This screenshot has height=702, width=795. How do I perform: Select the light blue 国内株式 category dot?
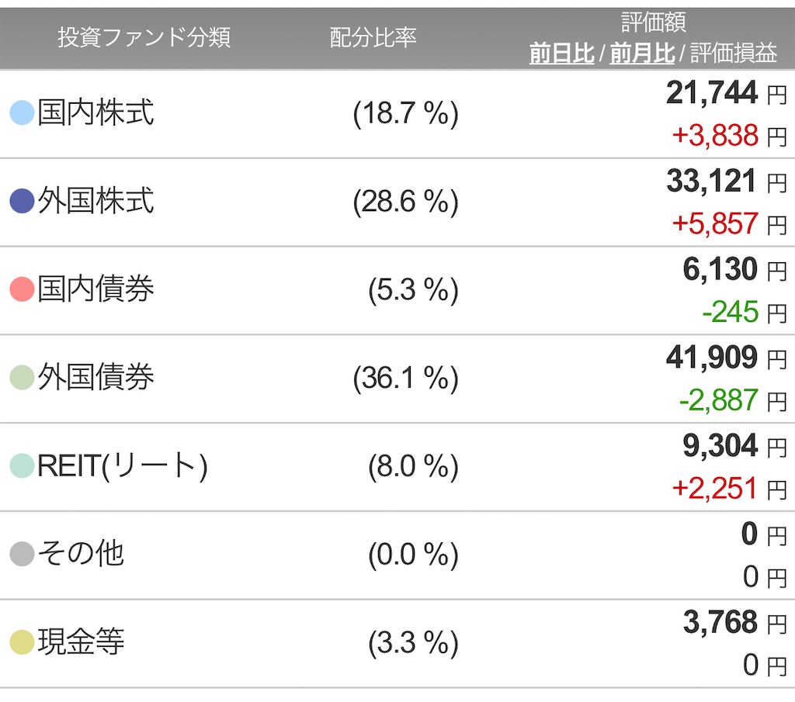click(x=21, y=112)
